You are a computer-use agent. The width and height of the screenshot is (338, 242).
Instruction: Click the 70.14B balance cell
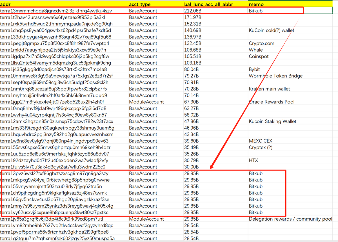[215, 95]
